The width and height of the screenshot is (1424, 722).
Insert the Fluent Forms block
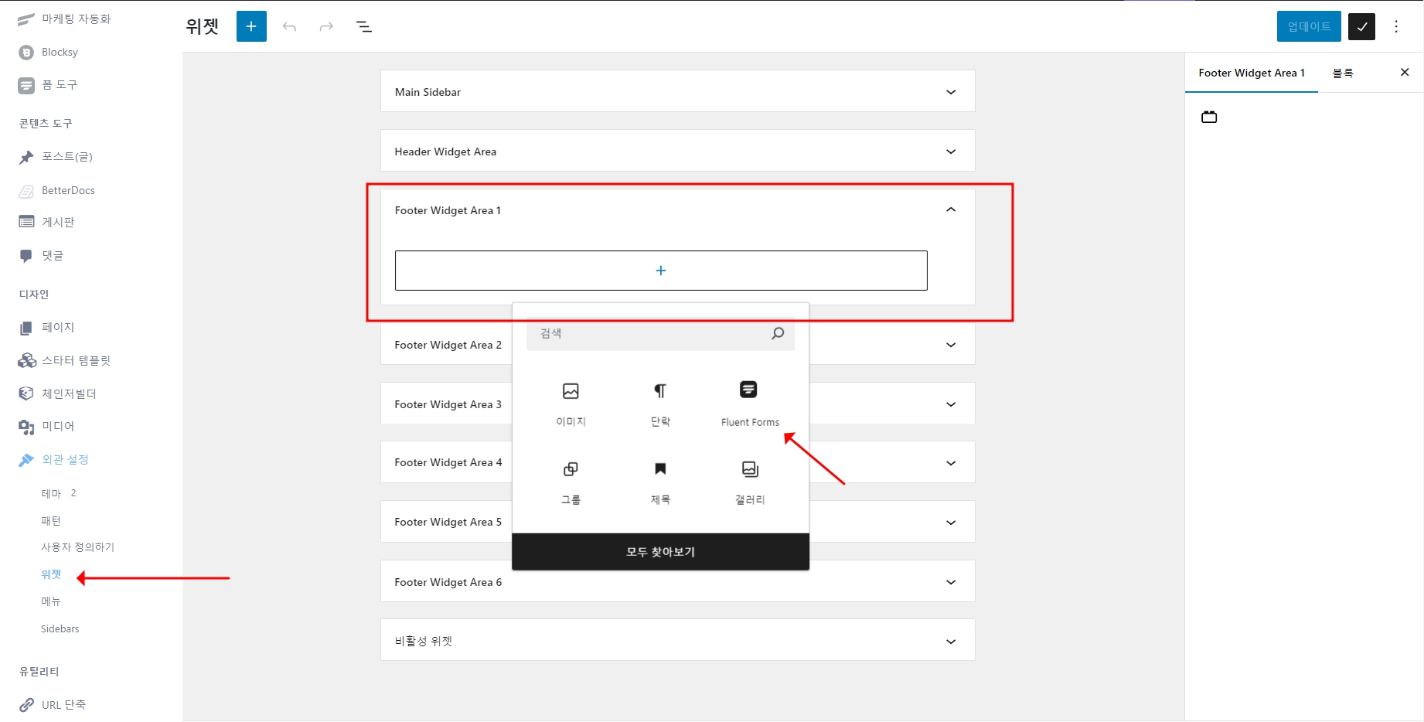(x=750, y=404)
